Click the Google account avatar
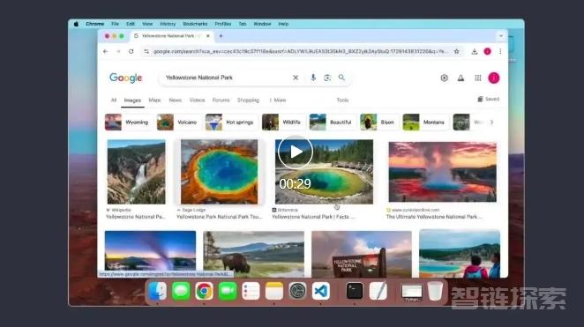This screenshot has width=584, height=327. click(x=494, y=78)
